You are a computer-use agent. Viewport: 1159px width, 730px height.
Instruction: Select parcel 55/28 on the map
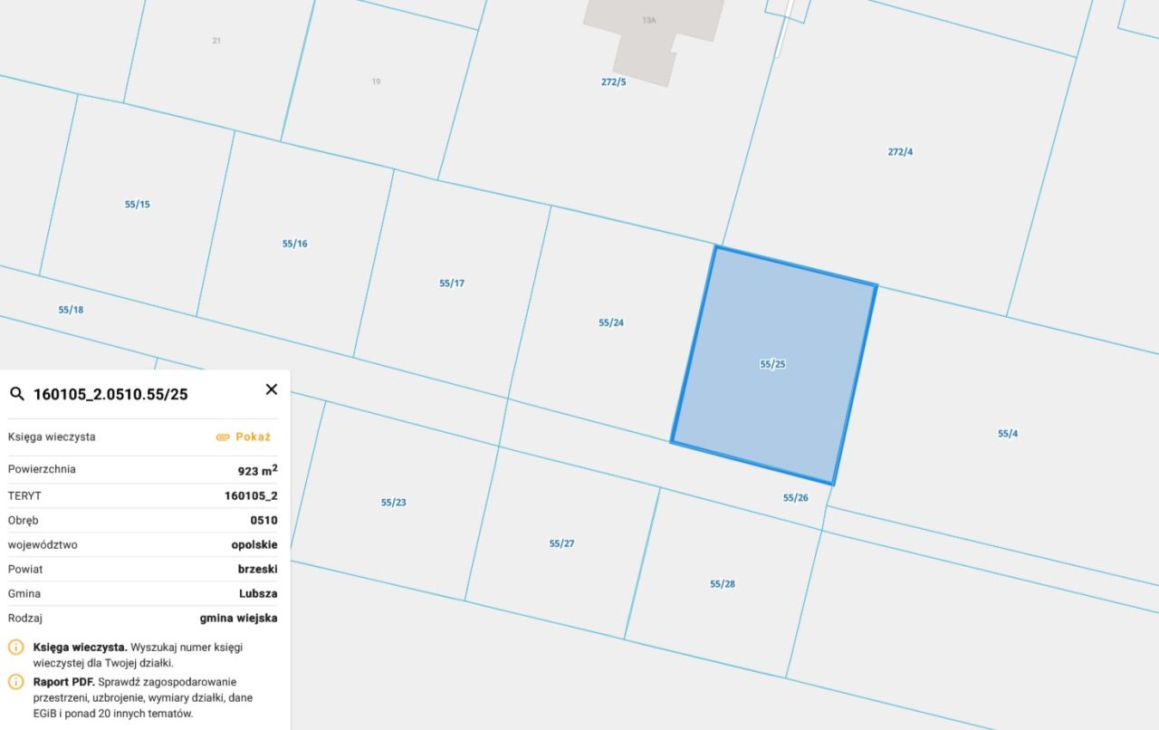pyautogui.click(x=723, y=584)
